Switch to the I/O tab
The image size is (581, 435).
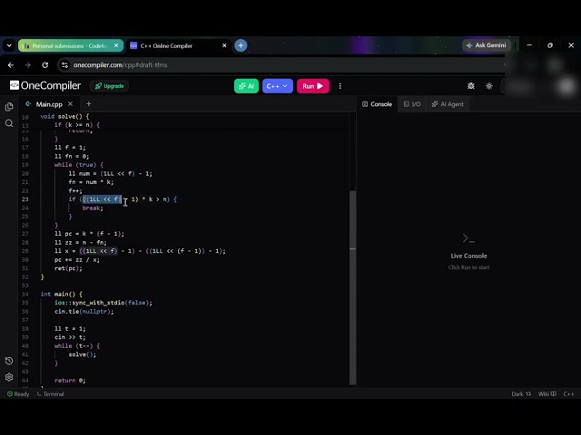pyautogui.click(x=412, y=104)
